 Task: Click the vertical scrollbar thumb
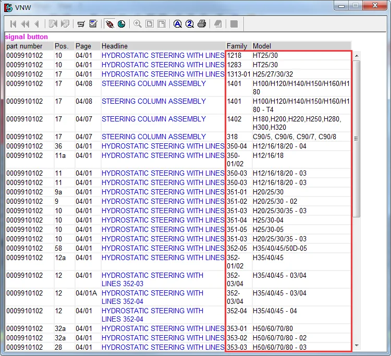click(357, 138)
